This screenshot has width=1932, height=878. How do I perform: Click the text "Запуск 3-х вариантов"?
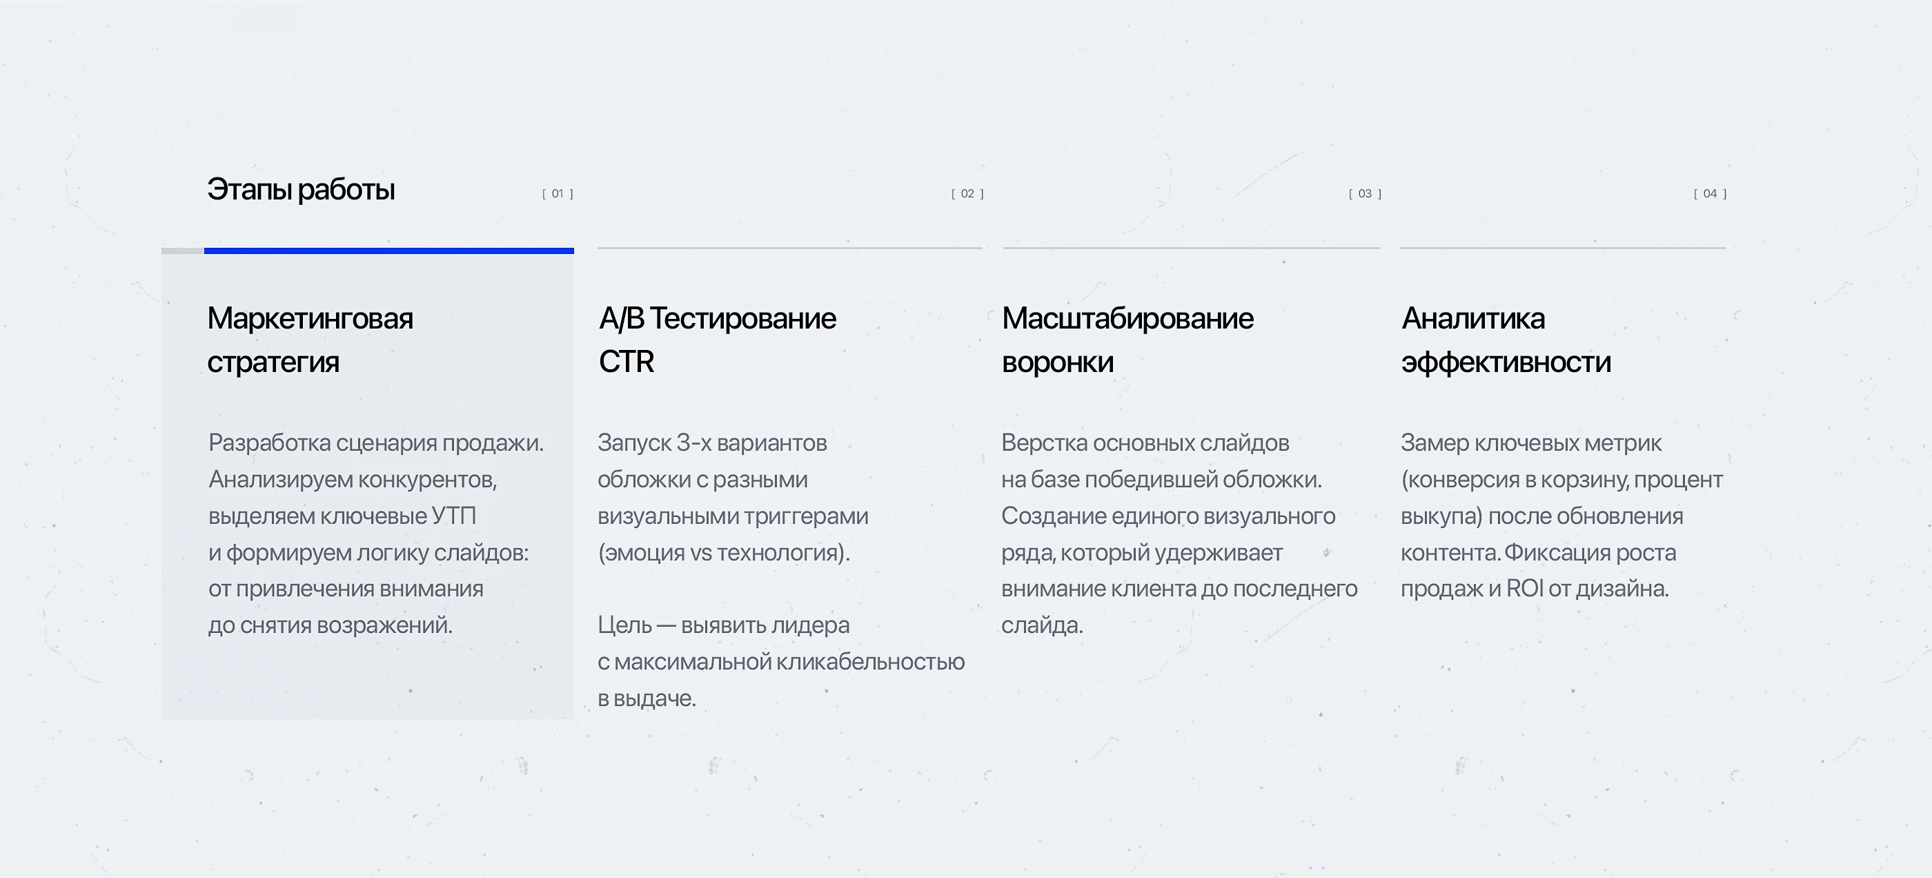point(712,442)
